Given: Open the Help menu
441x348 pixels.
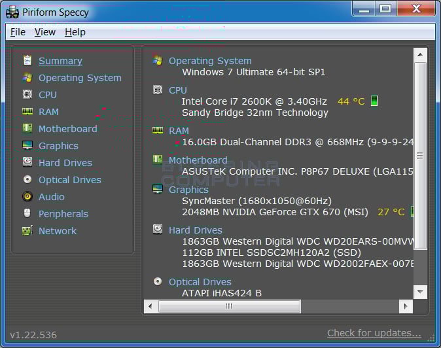Looking at the screenshot, I should coord(75,32).
